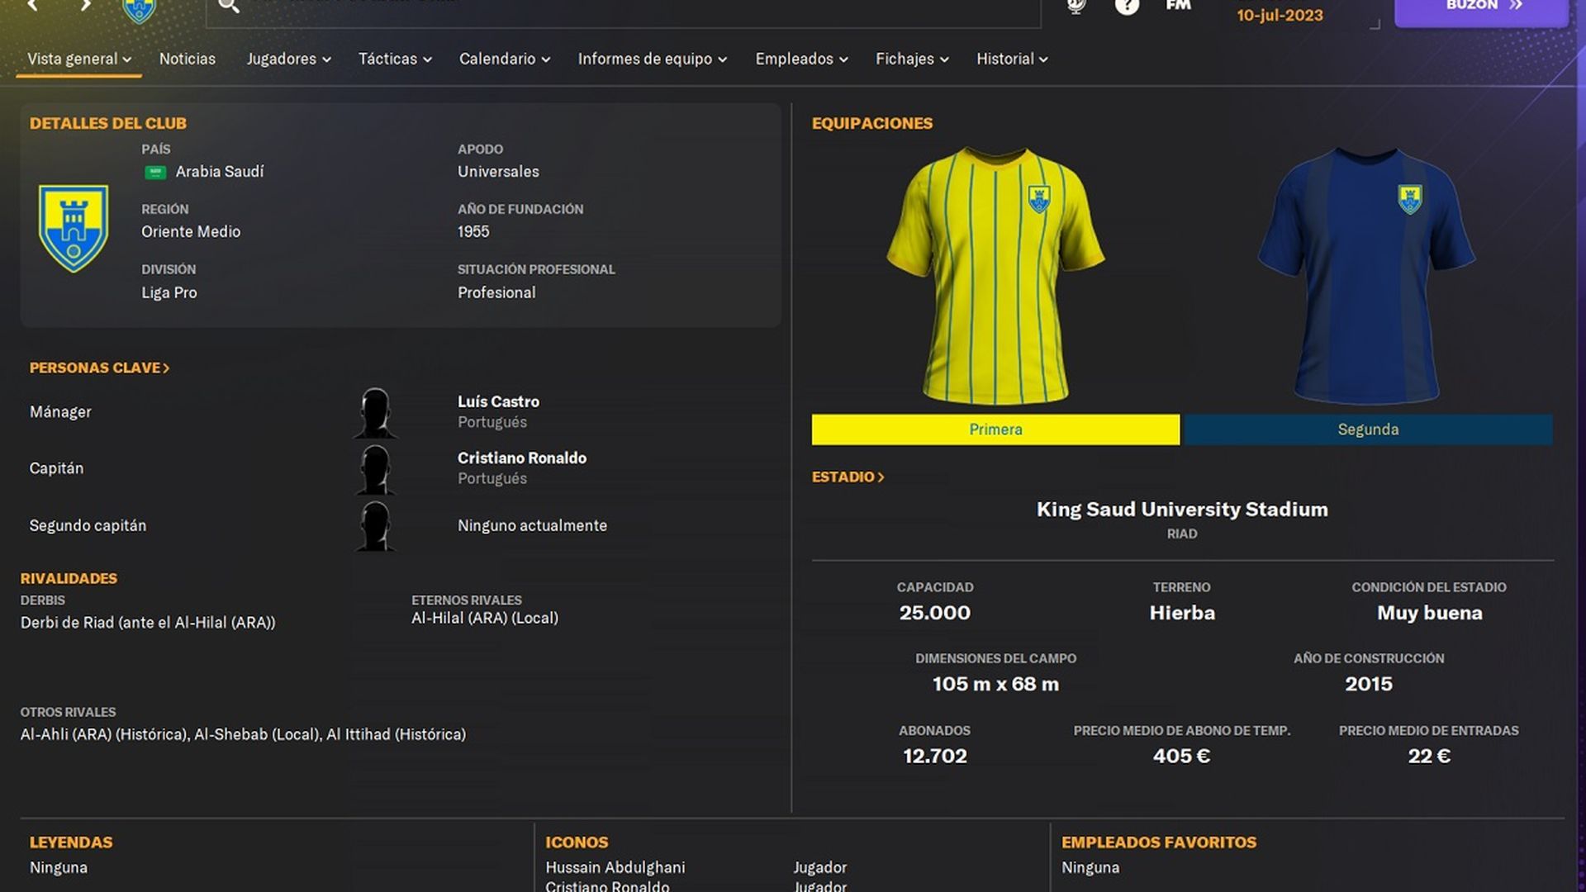This screenshot has width=1586, height=892.
Task: Expand the Fichajes menu
Action: [x=911, y=59]
